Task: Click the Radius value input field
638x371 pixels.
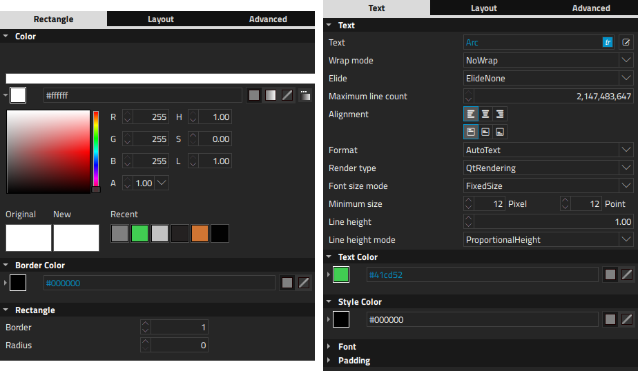Action: pos(179,345)
